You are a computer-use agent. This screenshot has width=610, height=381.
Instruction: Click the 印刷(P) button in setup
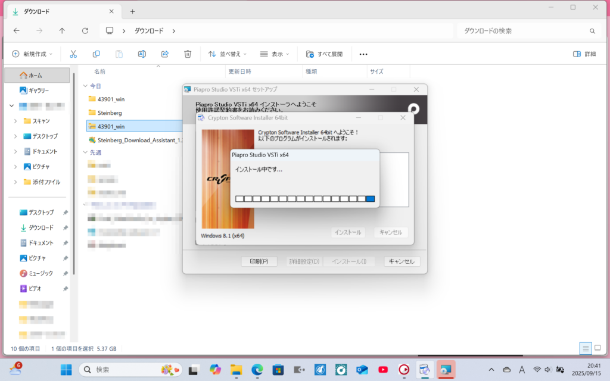(x=259, y=261)
